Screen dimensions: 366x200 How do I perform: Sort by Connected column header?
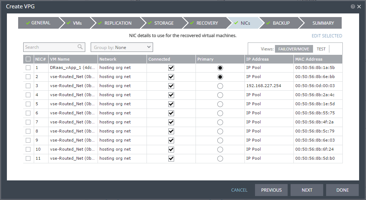point(171,59)
